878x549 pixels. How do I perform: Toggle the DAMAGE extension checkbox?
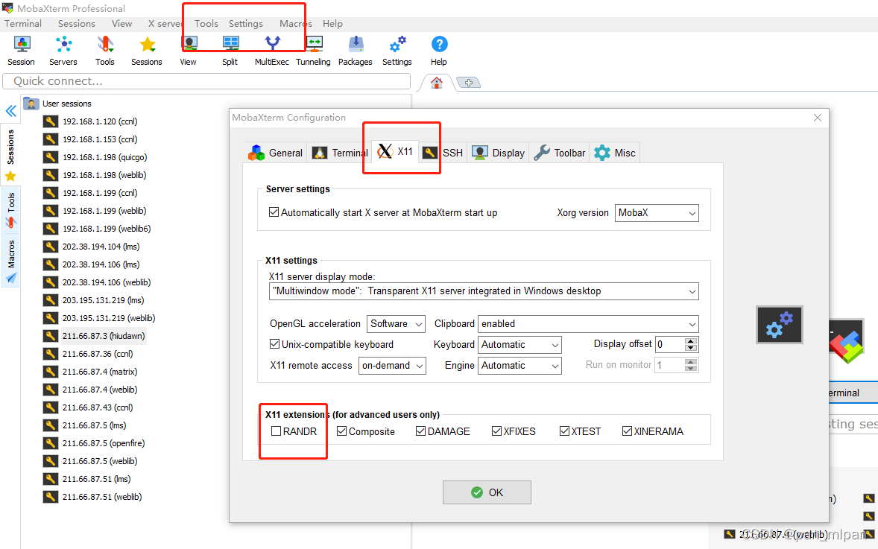click(420, 431)
